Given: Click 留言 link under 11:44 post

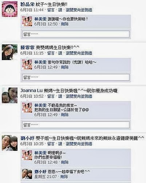Looking at the screenshot, I should [51, 10].
